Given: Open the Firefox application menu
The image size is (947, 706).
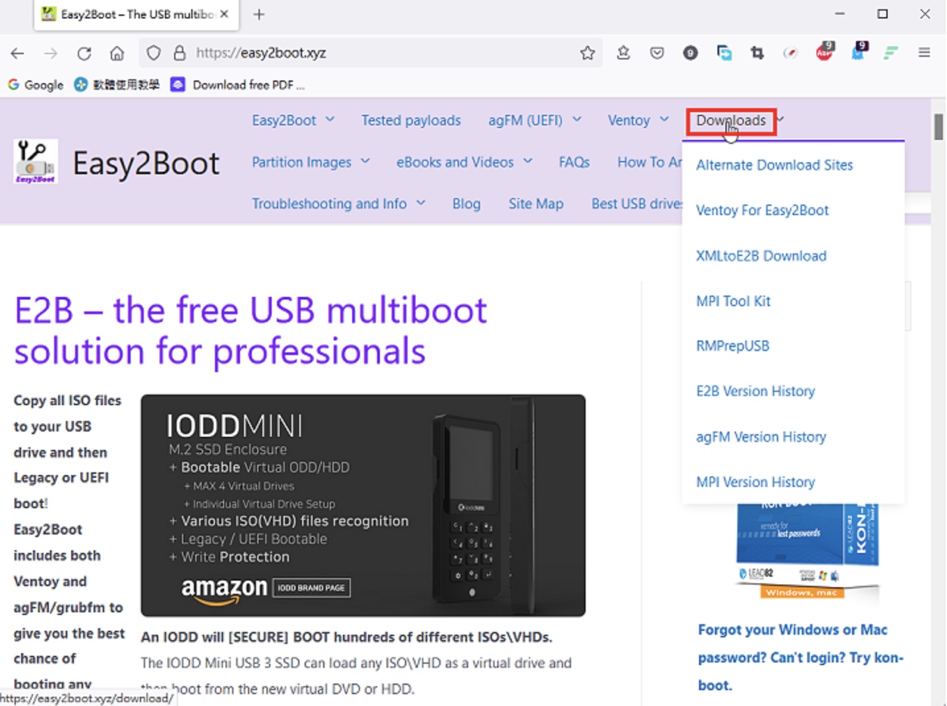Looking at the screenshot, I should point(924,53).
